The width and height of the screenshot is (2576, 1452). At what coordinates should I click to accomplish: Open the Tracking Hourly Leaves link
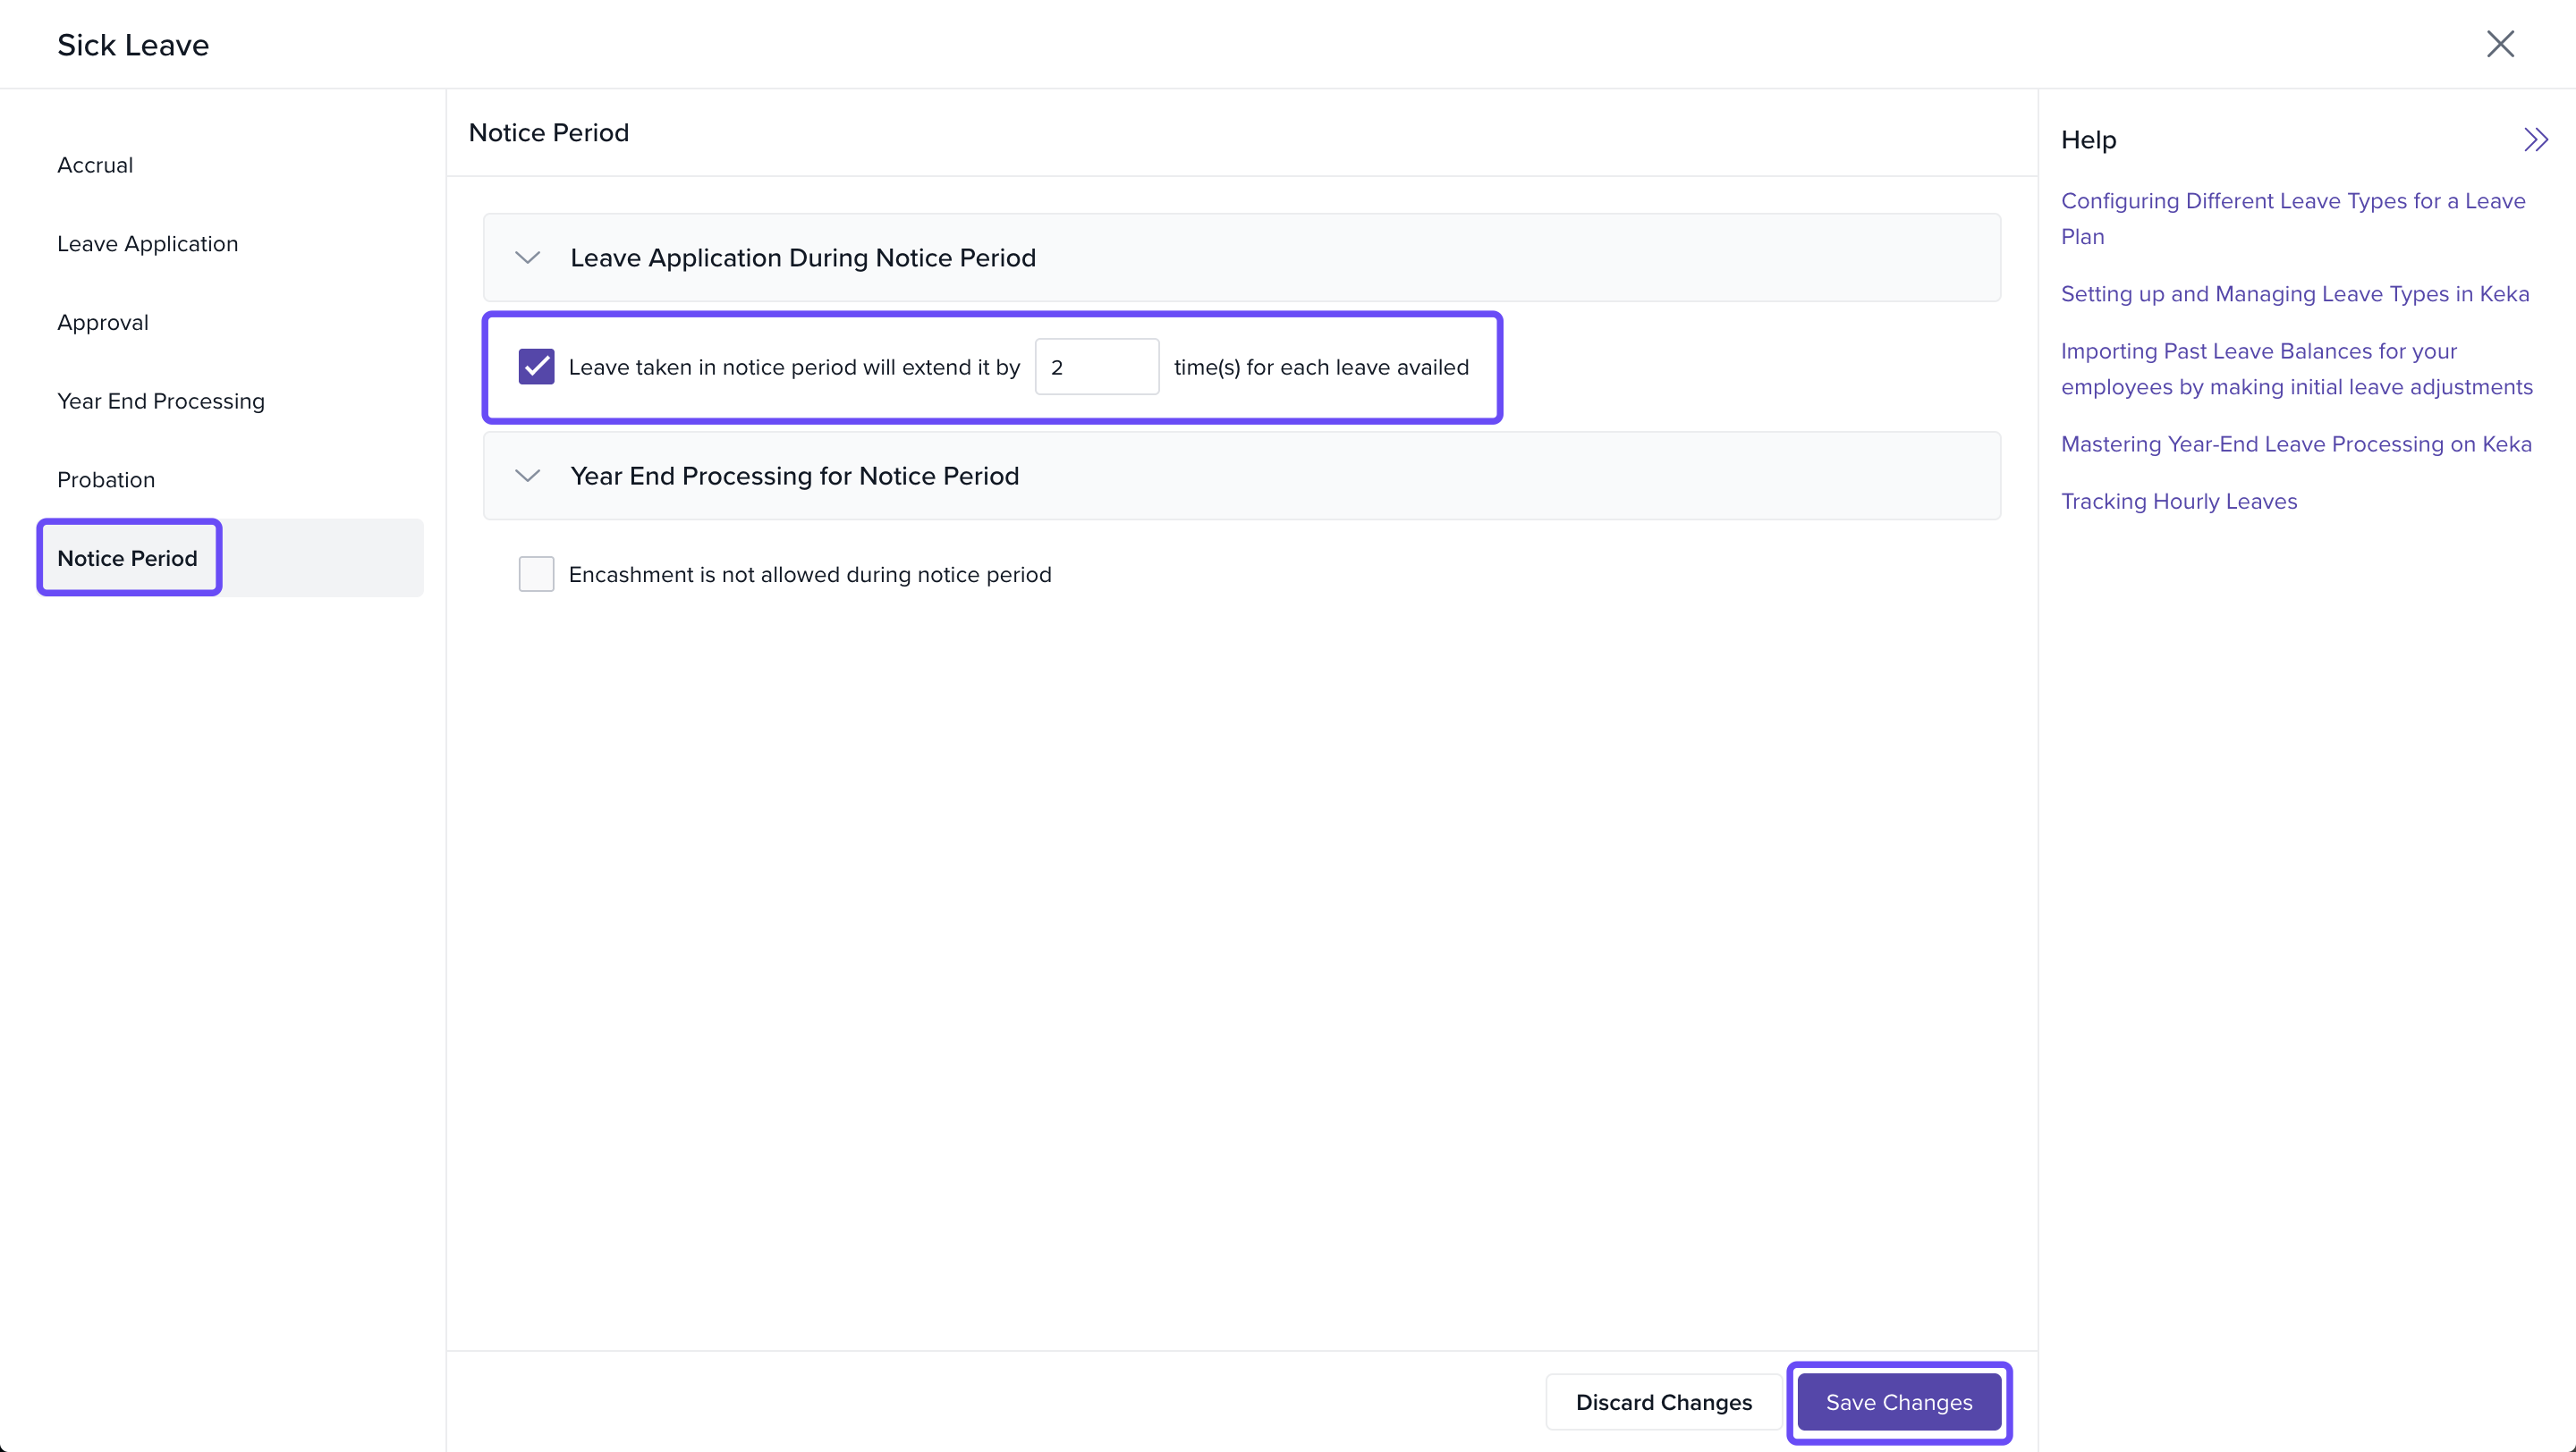tap(2178, 502)
